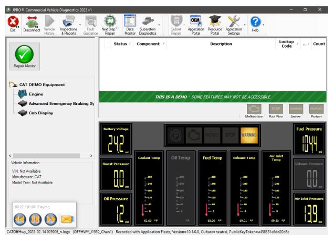Open the OEM Application Portal
The height and width of the screenshot is (235, 333).
tap(196, 25)
